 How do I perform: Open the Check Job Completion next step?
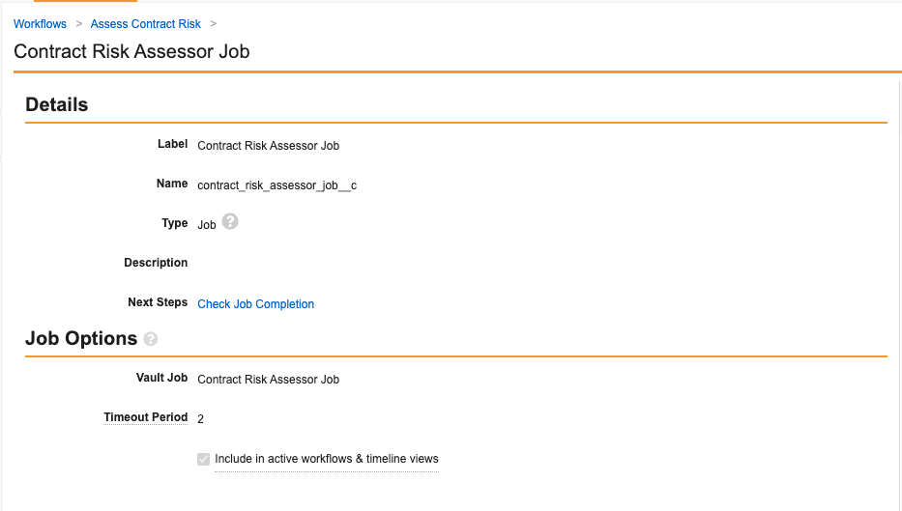pos(255,304)
